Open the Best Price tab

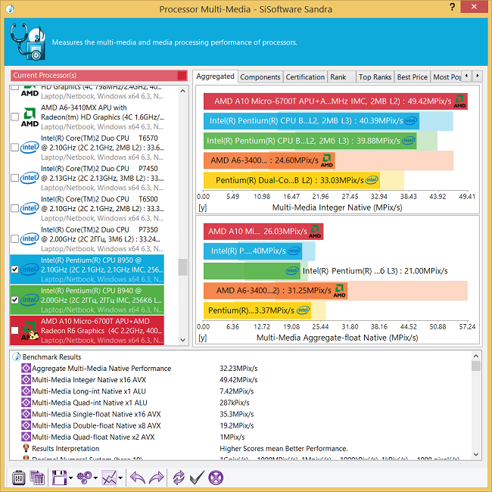(413, 77)
